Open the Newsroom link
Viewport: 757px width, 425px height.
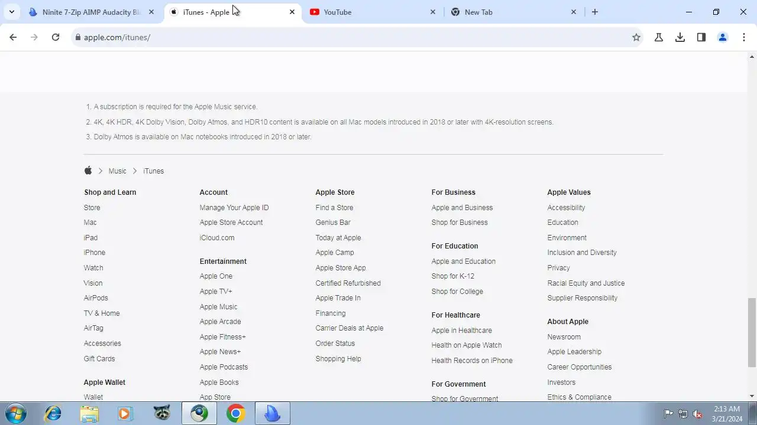click(564, 337)
